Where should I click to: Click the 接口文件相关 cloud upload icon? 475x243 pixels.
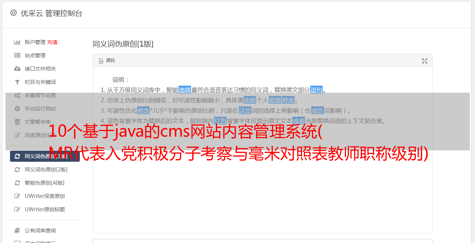[17, 69]
